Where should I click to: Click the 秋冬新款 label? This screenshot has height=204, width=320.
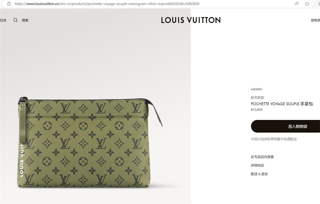pyautogui.click(x=257, y=97)
